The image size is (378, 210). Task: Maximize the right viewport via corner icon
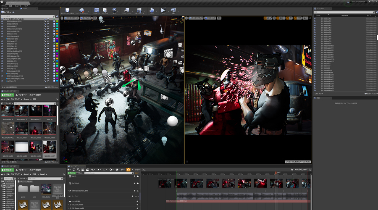[x=310, y=18]
